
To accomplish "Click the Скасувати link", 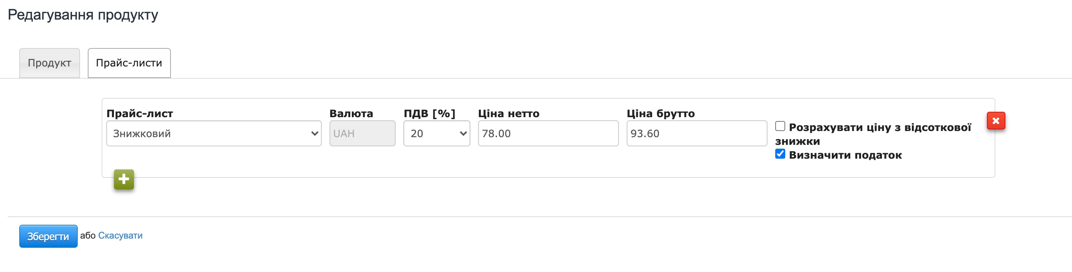I will 120,236.
